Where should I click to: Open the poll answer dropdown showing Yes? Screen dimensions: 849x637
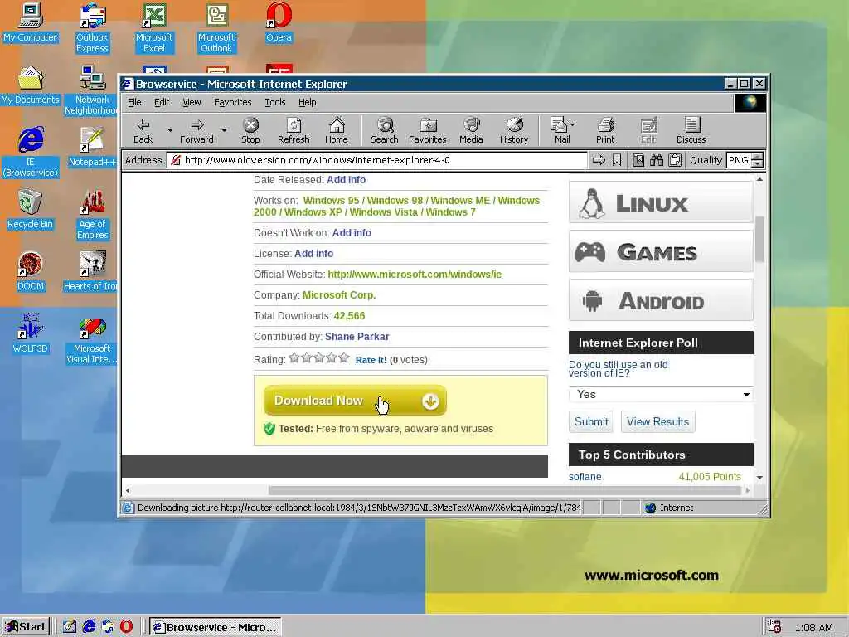coord(661,394)
